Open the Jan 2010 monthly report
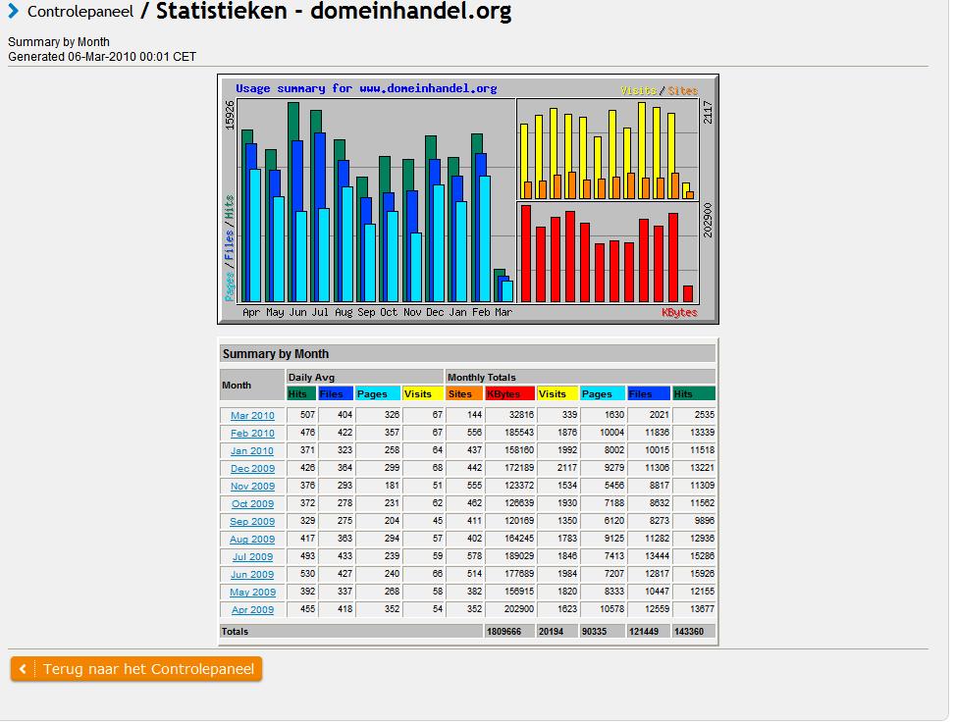This screenshot has width=954, height=725. tap(252, 450)
